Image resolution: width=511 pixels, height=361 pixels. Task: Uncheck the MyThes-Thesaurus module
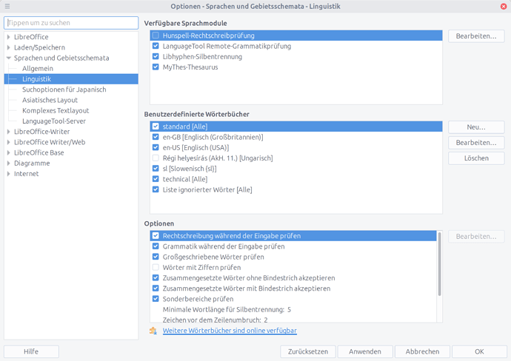click(156, 67)
